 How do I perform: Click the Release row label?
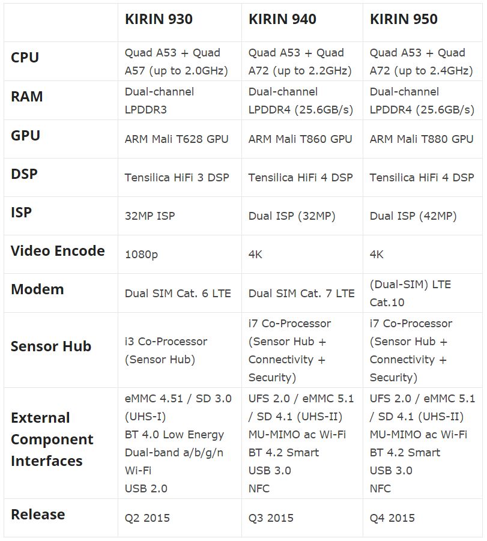38,514
